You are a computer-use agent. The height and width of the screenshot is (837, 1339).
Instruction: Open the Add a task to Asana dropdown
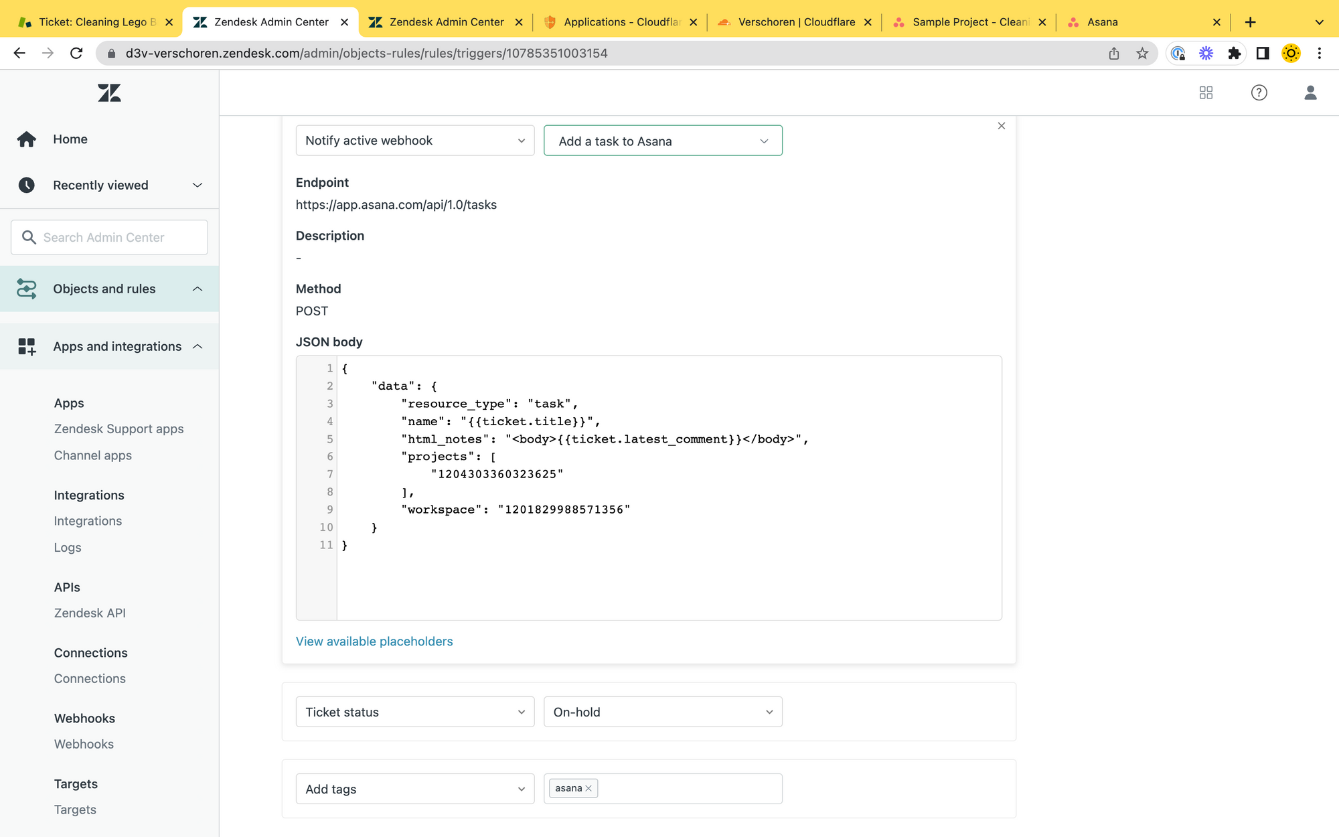(662, 141)
